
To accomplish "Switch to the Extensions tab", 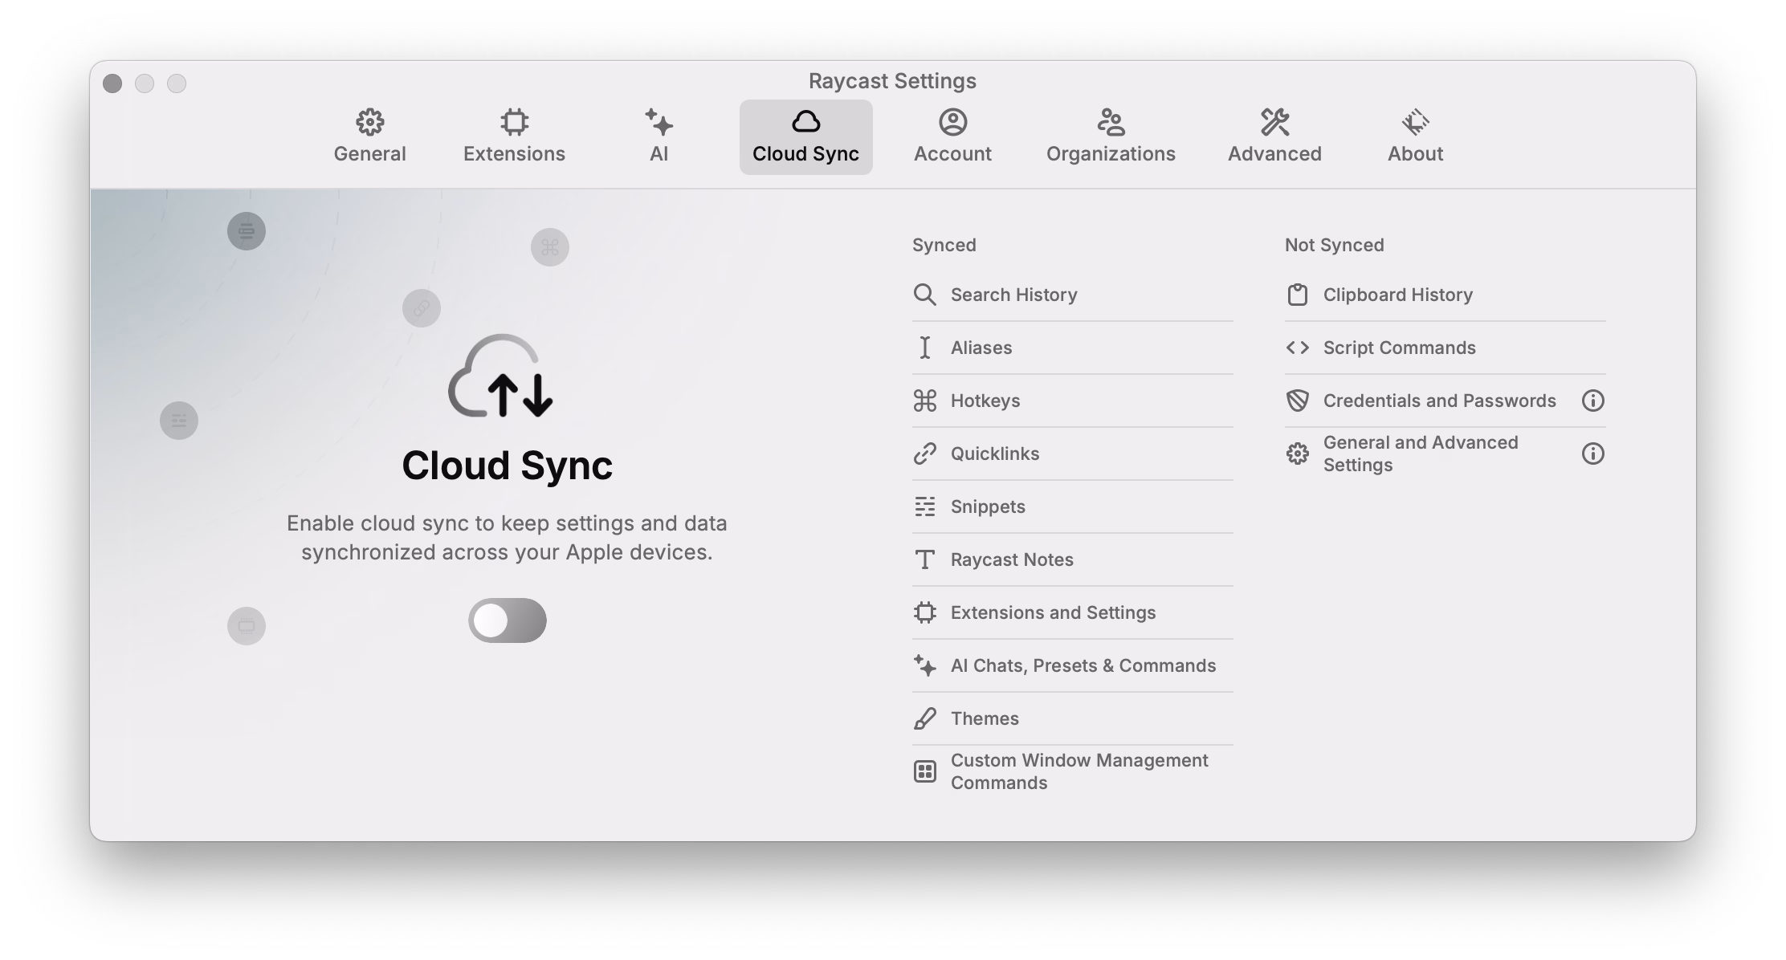I will tap(514, 136).
